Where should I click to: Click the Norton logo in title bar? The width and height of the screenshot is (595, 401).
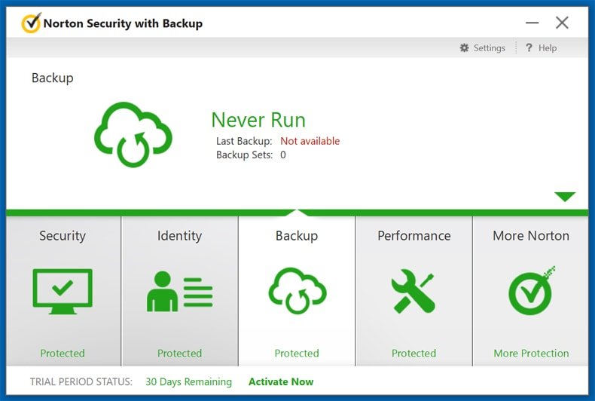31,23
